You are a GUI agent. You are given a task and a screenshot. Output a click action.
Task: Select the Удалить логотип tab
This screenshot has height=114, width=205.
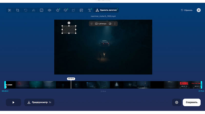[x=106, y=10]
